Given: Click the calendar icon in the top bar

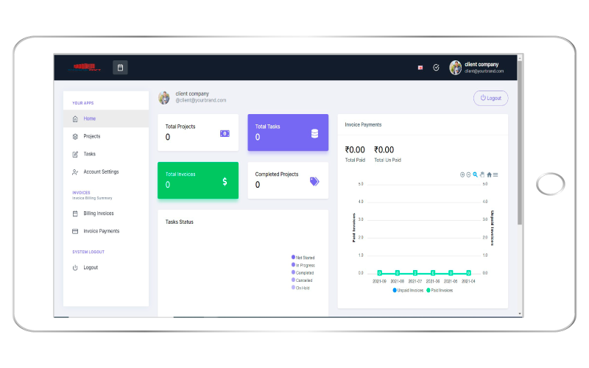Looking at the screenshot, I should pos(121,68).
